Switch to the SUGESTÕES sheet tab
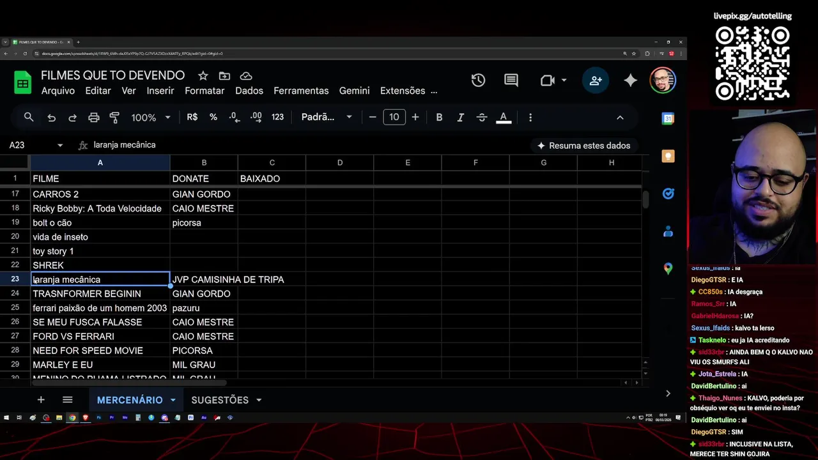 (x=220, y=400)
